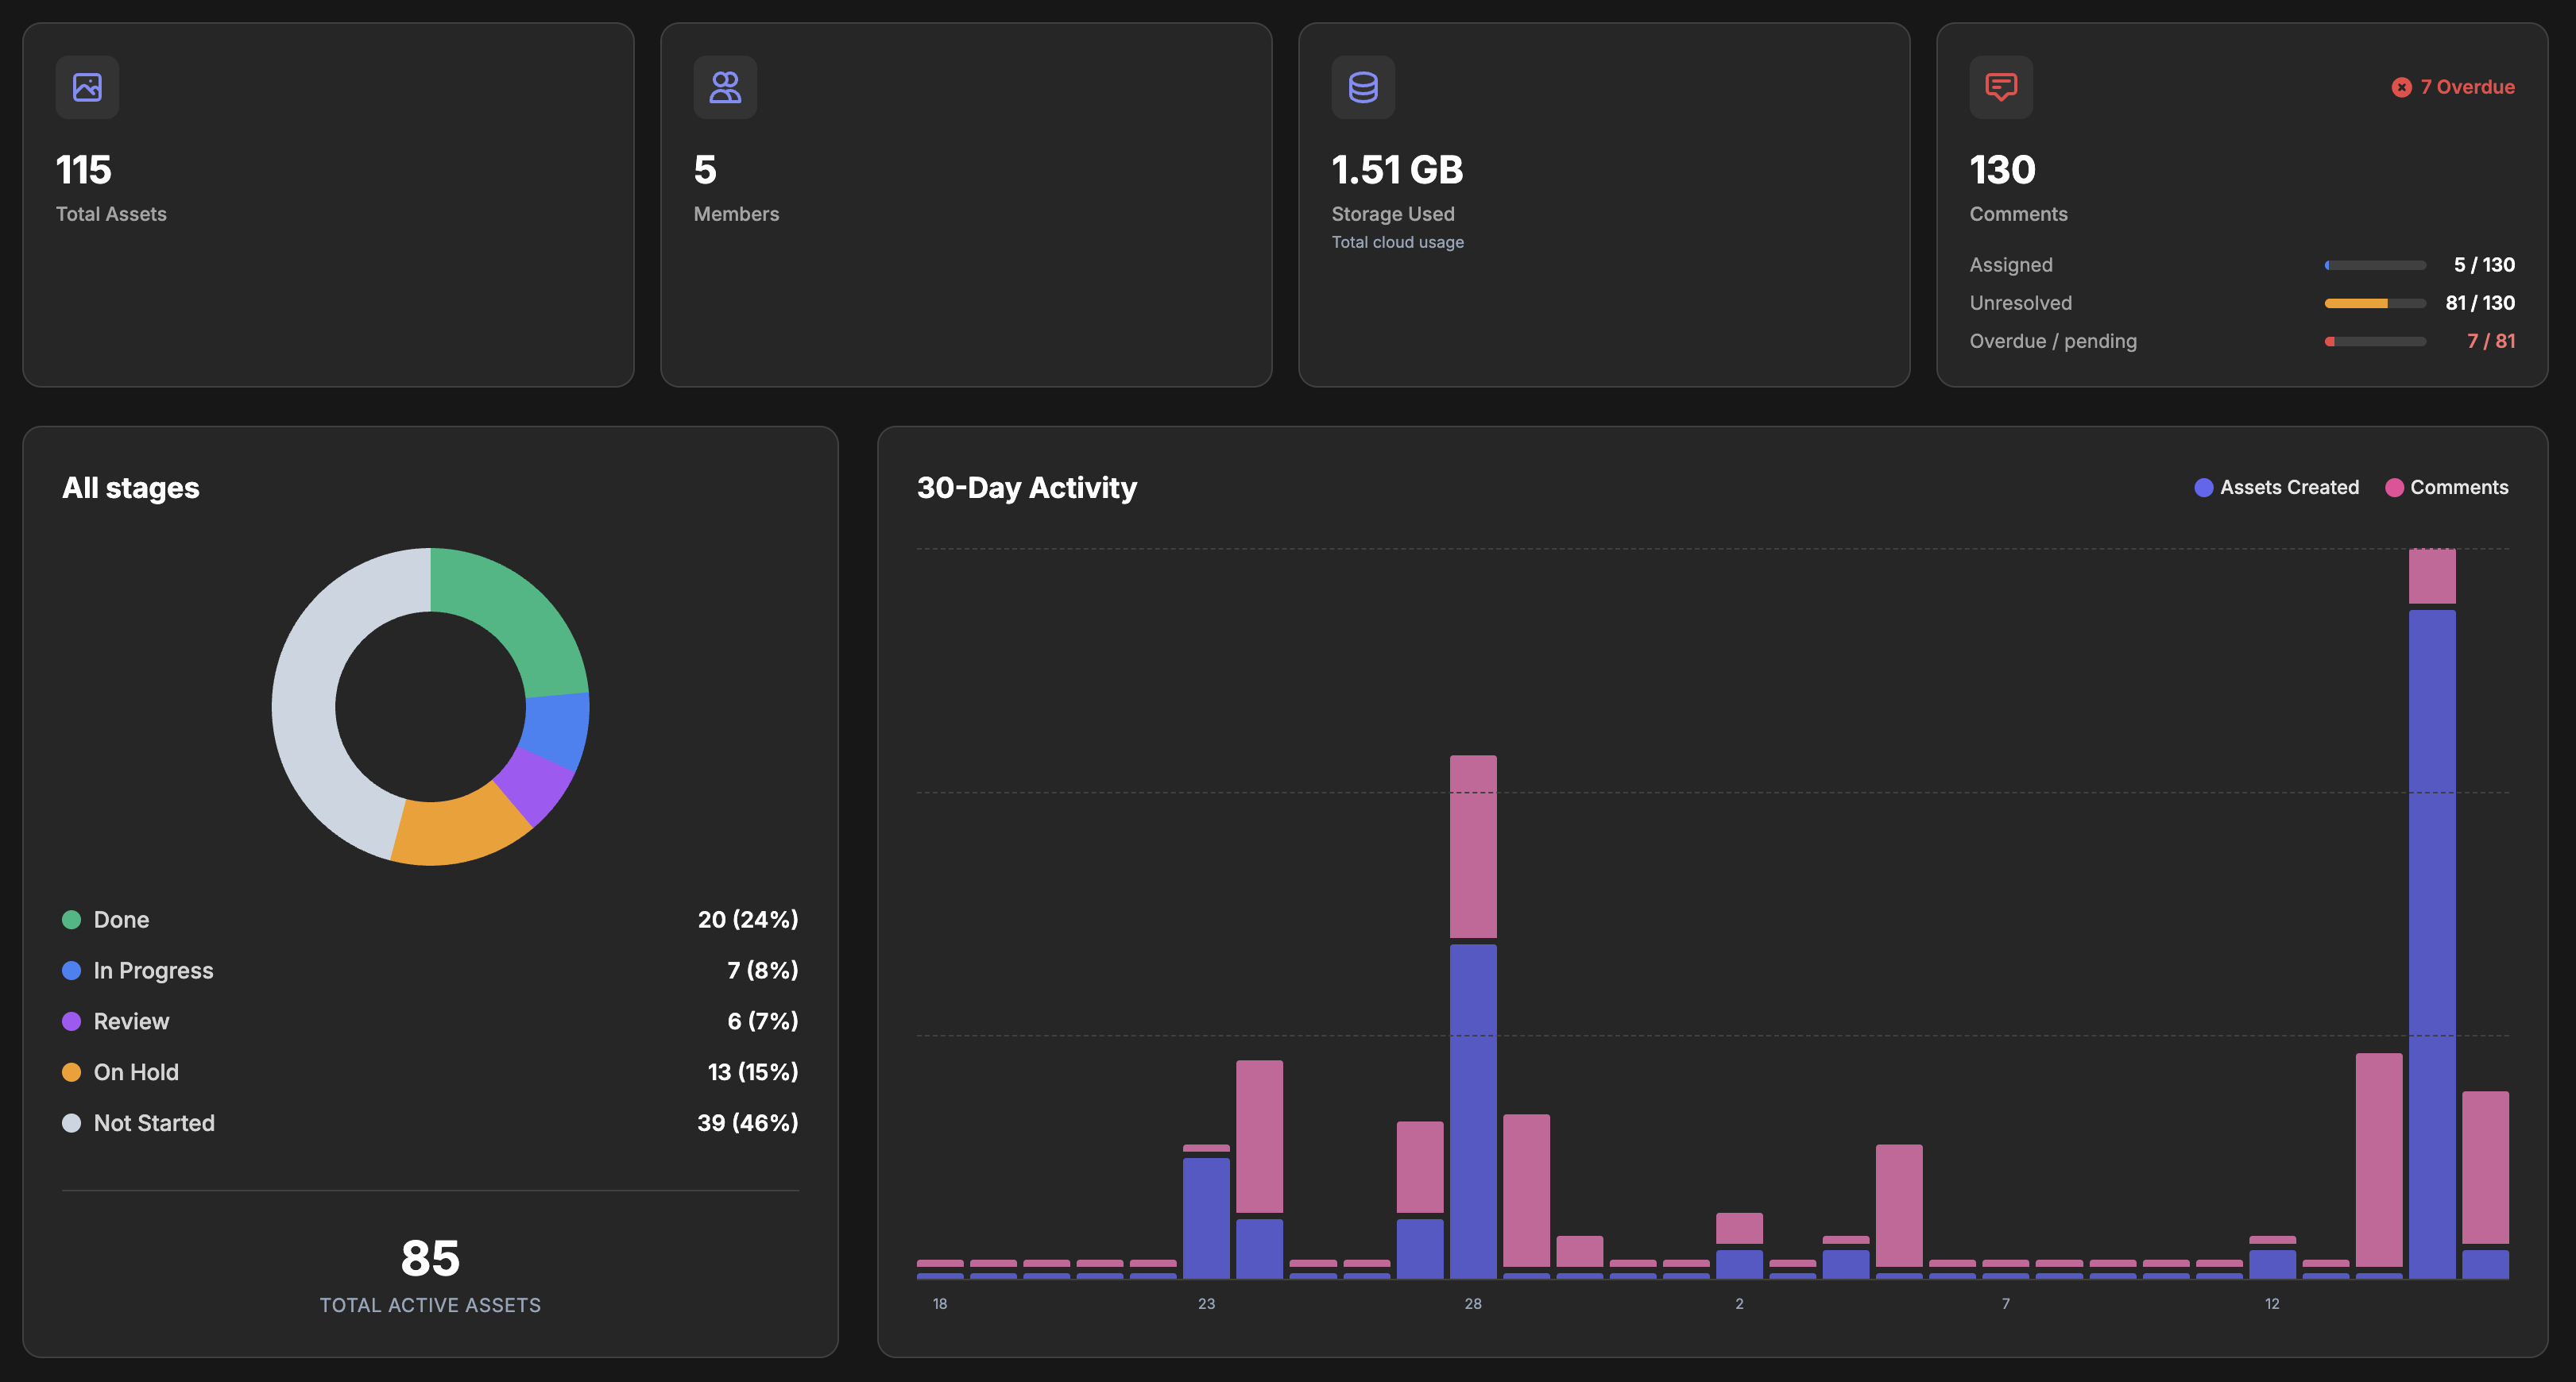Click the red overdue warning icon

pyautogui.click(x=2401, y=88)
